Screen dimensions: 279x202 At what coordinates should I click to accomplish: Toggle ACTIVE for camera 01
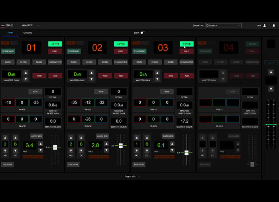pos(55,44)
